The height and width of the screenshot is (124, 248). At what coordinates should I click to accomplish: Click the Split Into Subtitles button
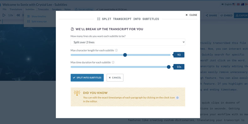pos(87,78)
